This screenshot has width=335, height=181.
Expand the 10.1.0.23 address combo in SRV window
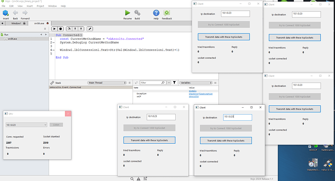point(26,125)
